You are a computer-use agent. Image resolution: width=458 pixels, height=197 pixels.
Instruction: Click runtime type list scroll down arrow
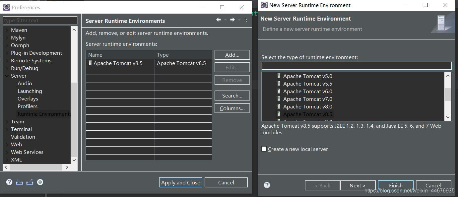448,117
